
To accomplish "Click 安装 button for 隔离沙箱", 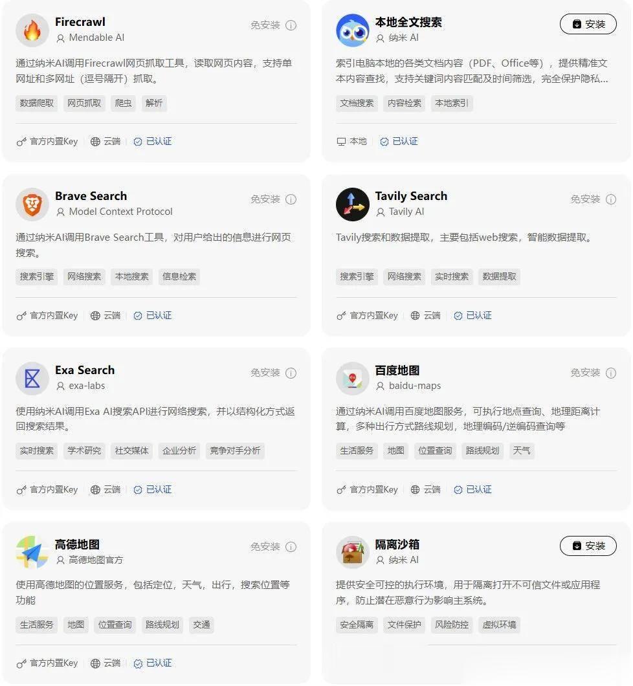I will click(588, 546).
